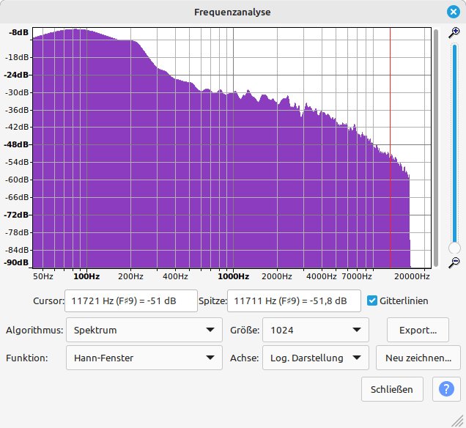Open the Algorithmus dropdown showing Spektrum
The height and width of the screenshot is (428, 466).
point(144,330)
